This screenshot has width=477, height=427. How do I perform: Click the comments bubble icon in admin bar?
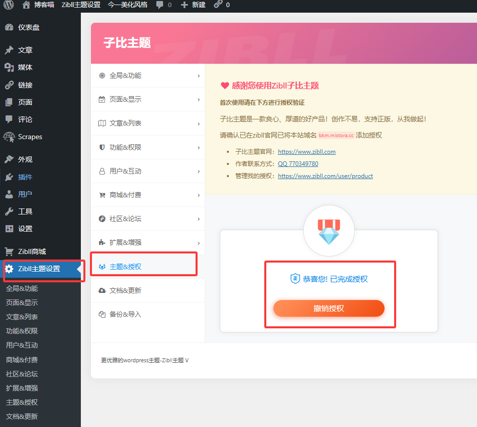159,5
